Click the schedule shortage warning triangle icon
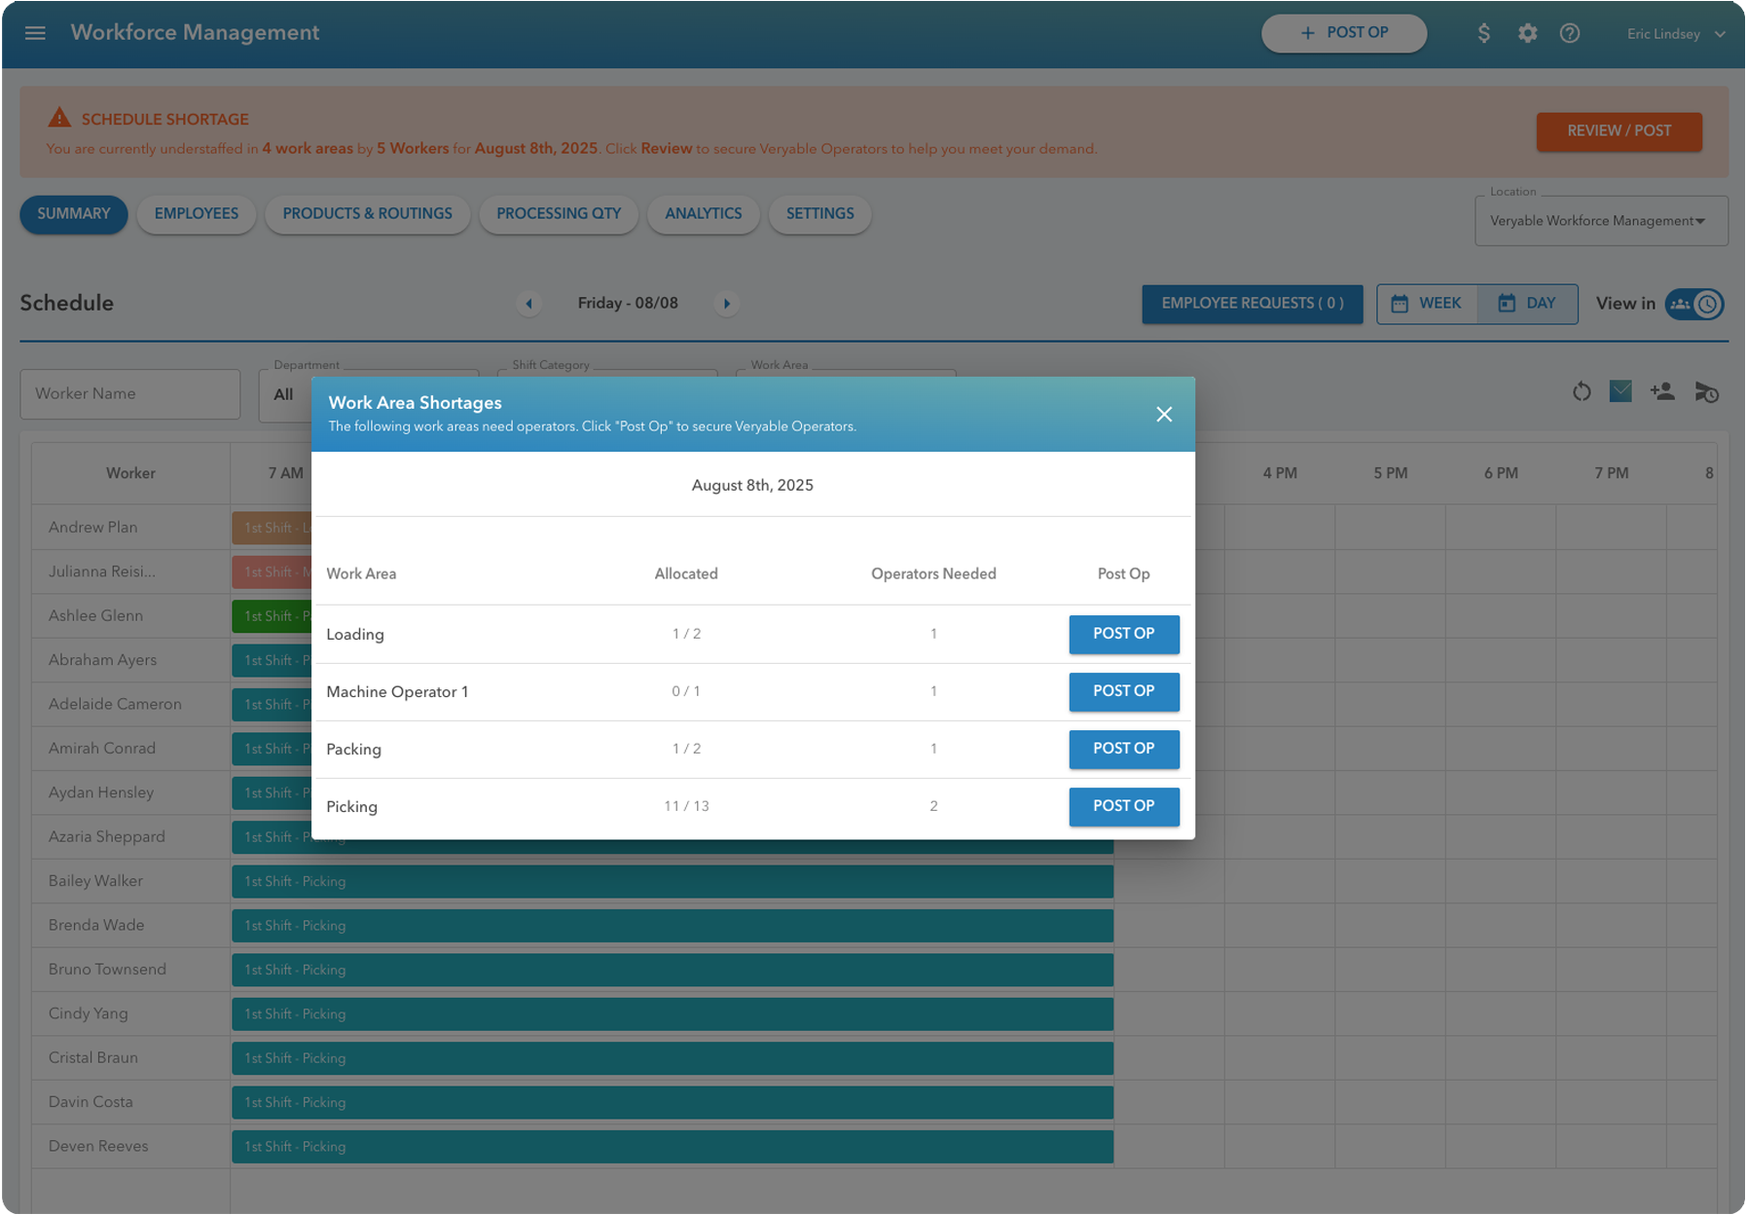This screenshot has height=1215, width=1747. (59, 117)
